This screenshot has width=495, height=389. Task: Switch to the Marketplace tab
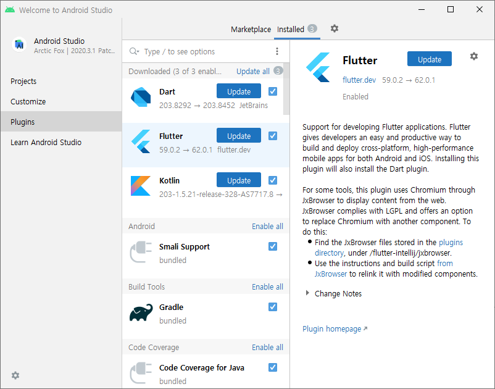pos(251,30)
